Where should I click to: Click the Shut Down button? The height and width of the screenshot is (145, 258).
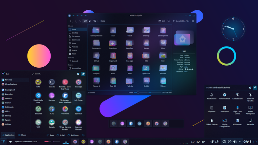(x=73, y=135)
